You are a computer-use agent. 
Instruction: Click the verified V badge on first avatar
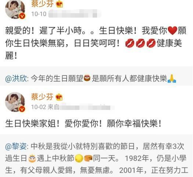tap(22, 16)
